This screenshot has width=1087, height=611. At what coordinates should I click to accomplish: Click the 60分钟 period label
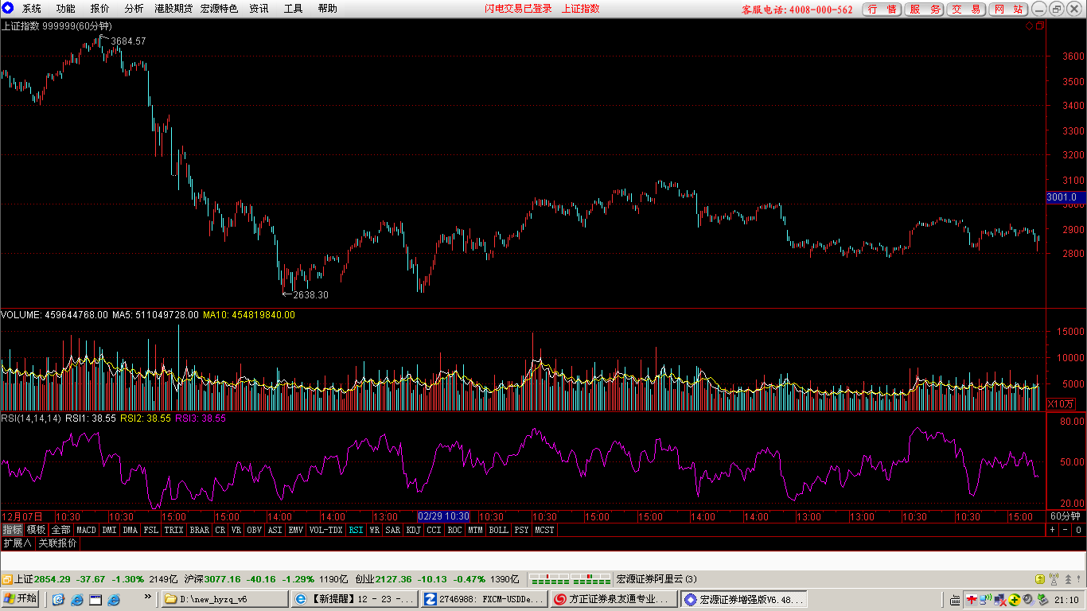1065,517
